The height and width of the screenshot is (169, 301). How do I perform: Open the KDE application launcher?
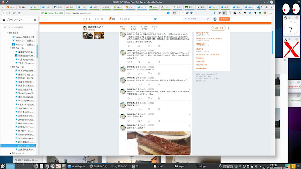tap(3, 166)
